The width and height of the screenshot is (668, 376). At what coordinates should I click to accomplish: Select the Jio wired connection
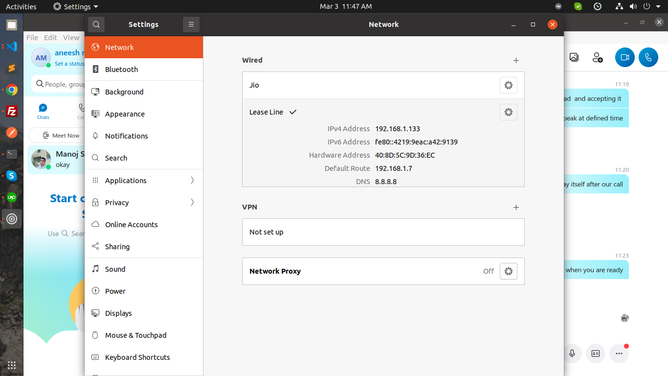click(x=367, y=85)
